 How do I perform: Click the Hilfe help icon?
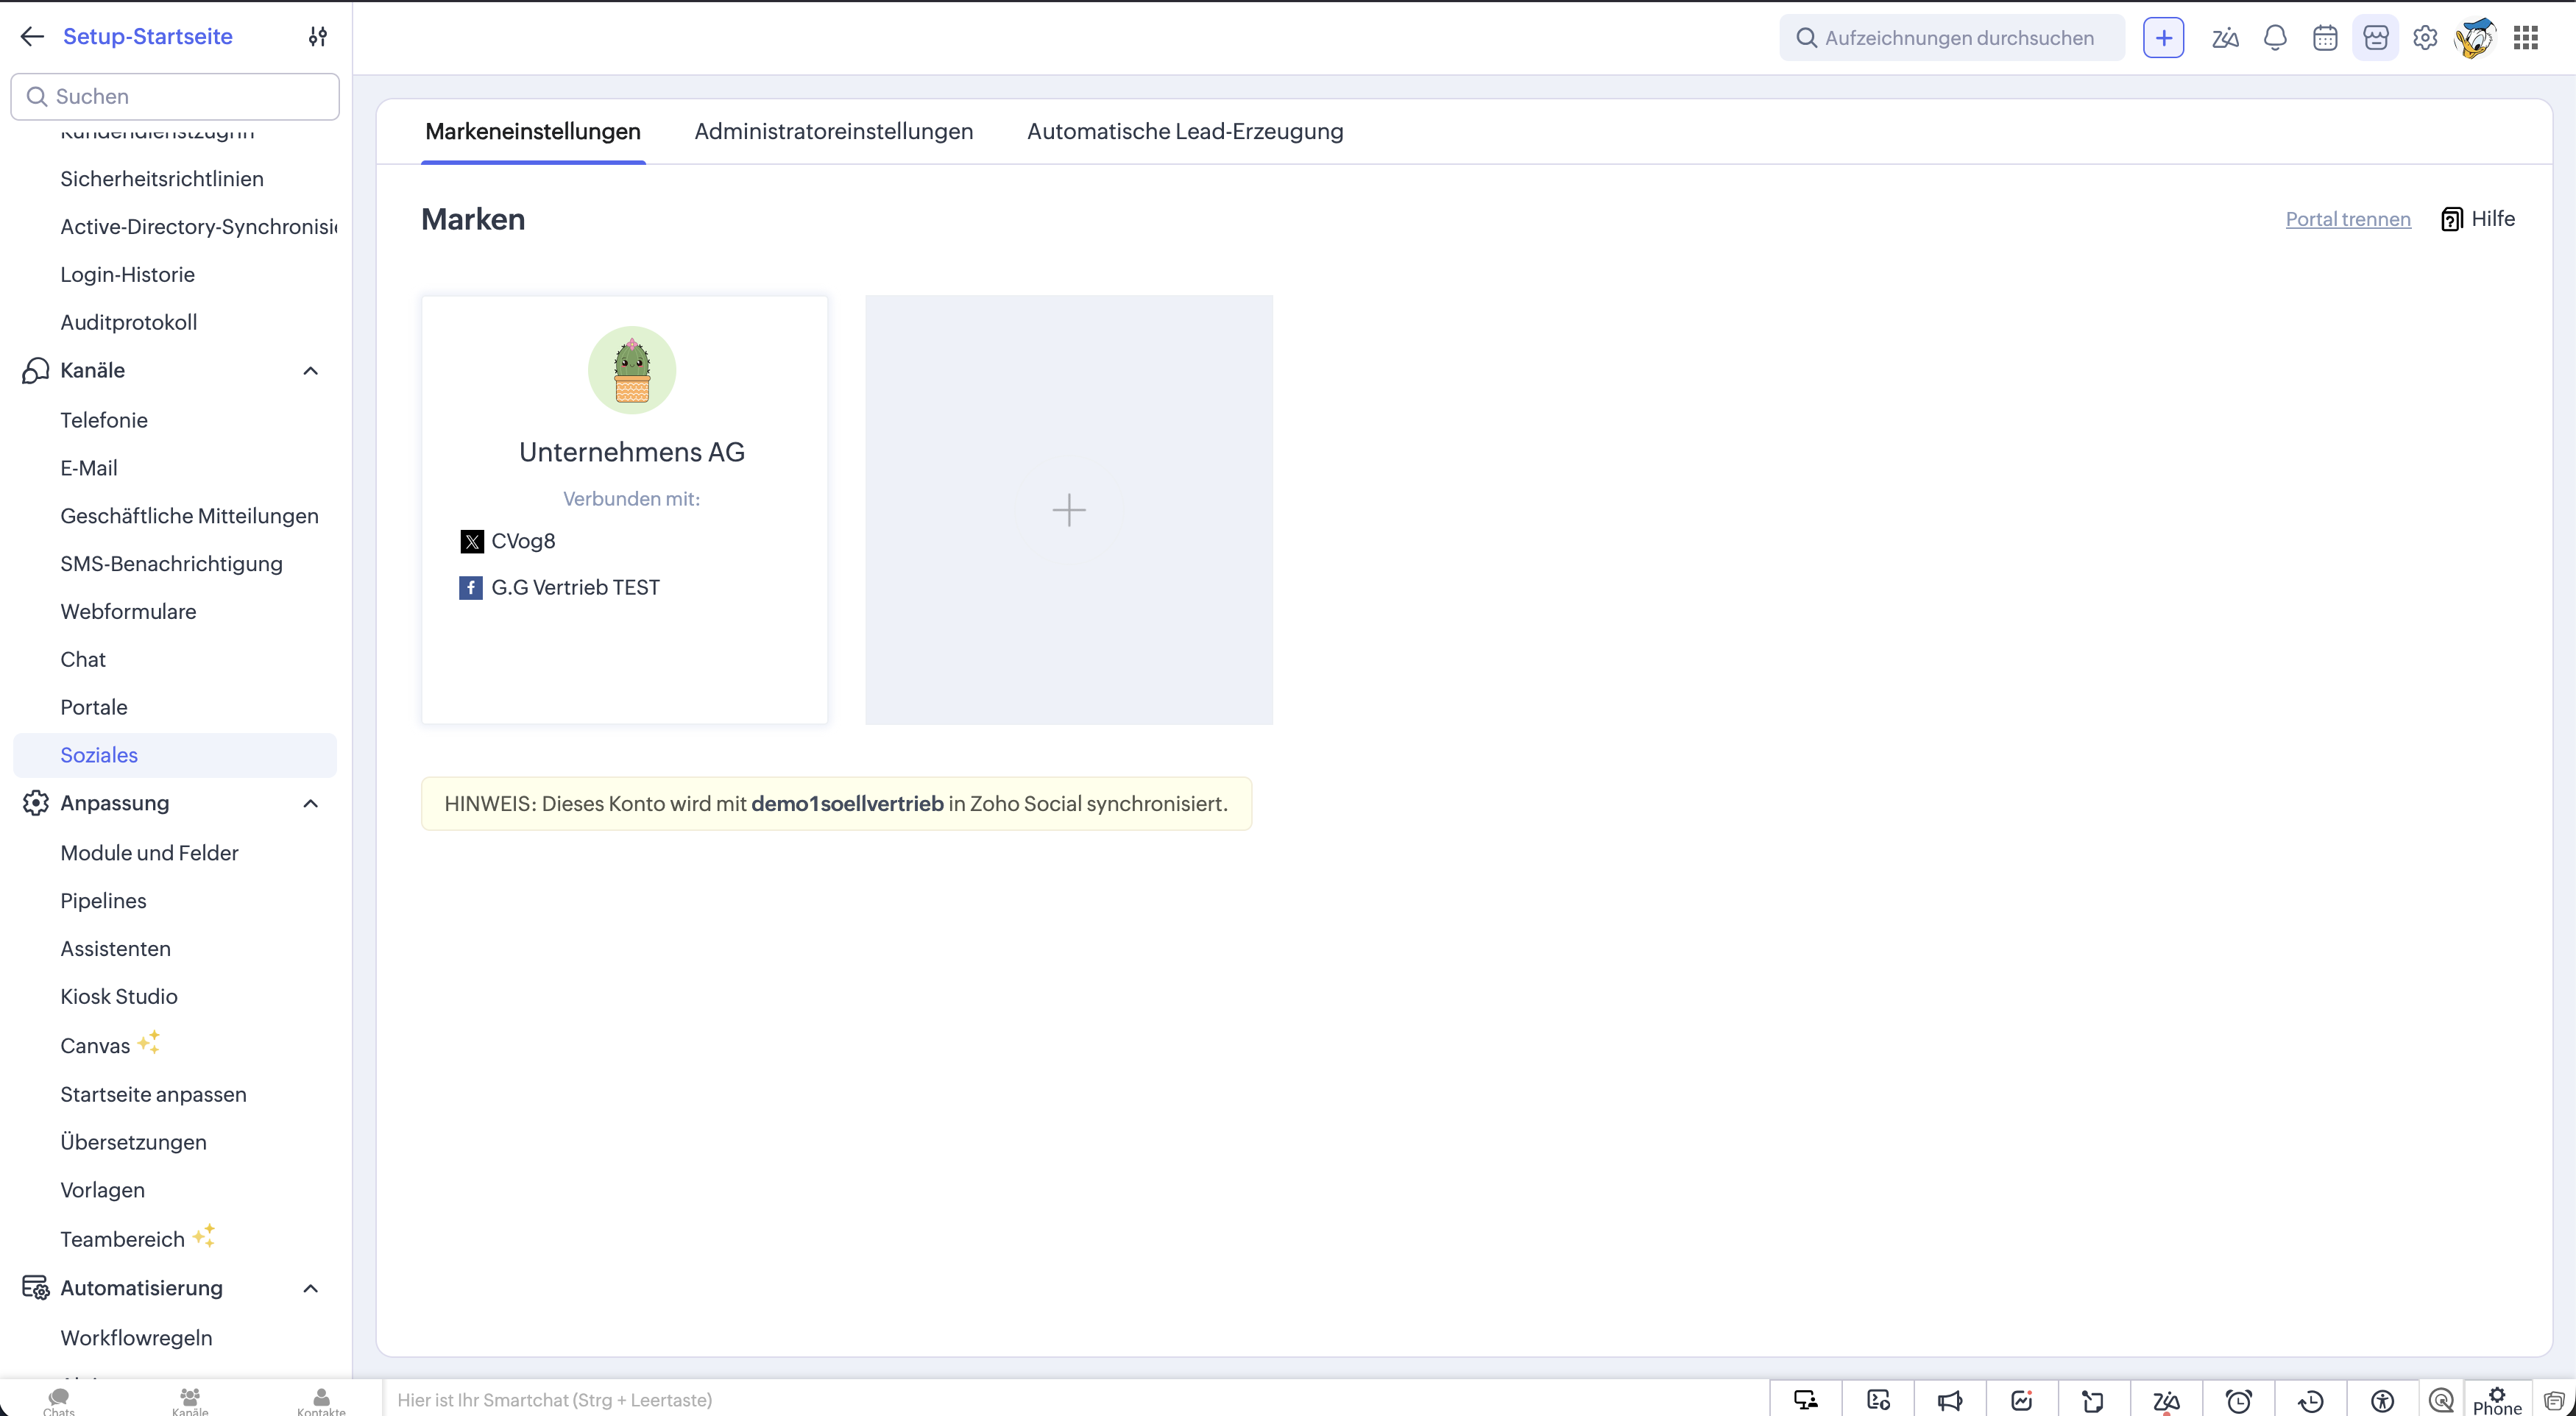(2452, 219)
